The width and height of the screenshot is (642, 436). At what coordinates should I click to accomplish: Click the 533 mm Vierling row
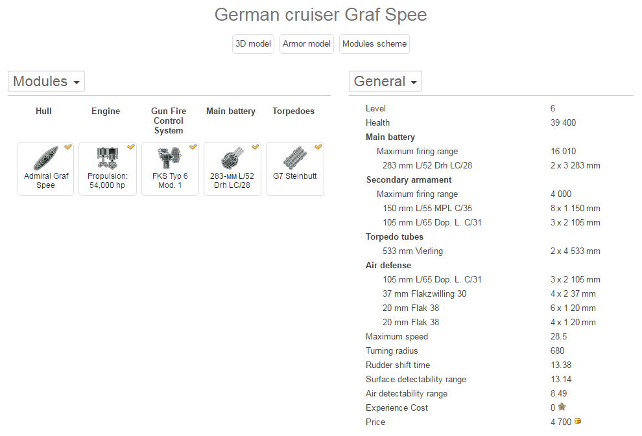[492, 251]
